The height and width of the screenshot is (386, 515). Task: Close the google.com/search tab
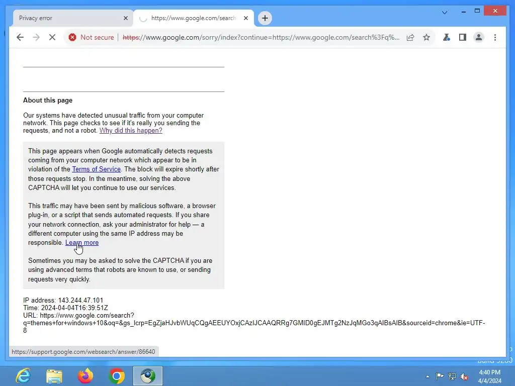click(245, 18)
